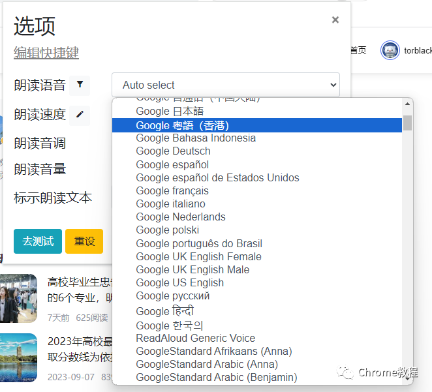Open the lake pagoda article thumbnail

pos(18,357)
